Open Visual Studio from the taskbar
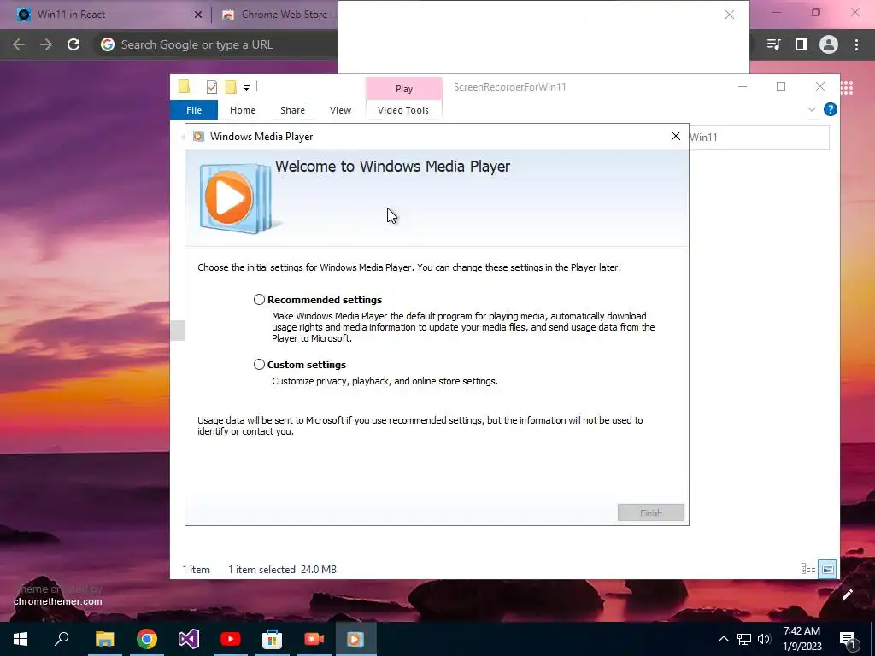This screenshot has width=875, height=656. pyautogui.click(x=189, y=639)
